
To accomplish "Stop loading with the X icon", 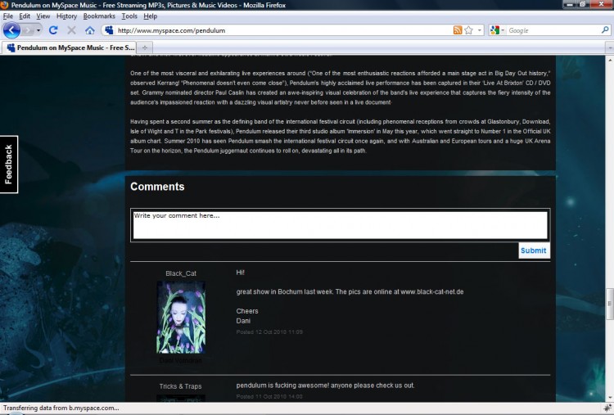I will click(71, 30).
